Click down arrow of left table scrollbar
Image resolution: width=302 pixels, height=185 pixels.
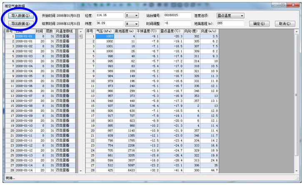point(81,170)
